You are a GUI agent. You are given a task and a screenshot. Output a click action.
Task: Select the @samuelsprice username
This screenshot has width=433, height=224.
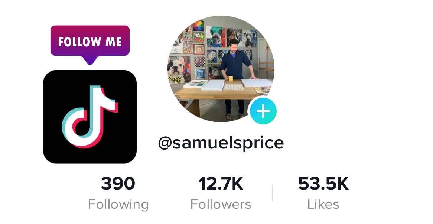pos(221,143)
